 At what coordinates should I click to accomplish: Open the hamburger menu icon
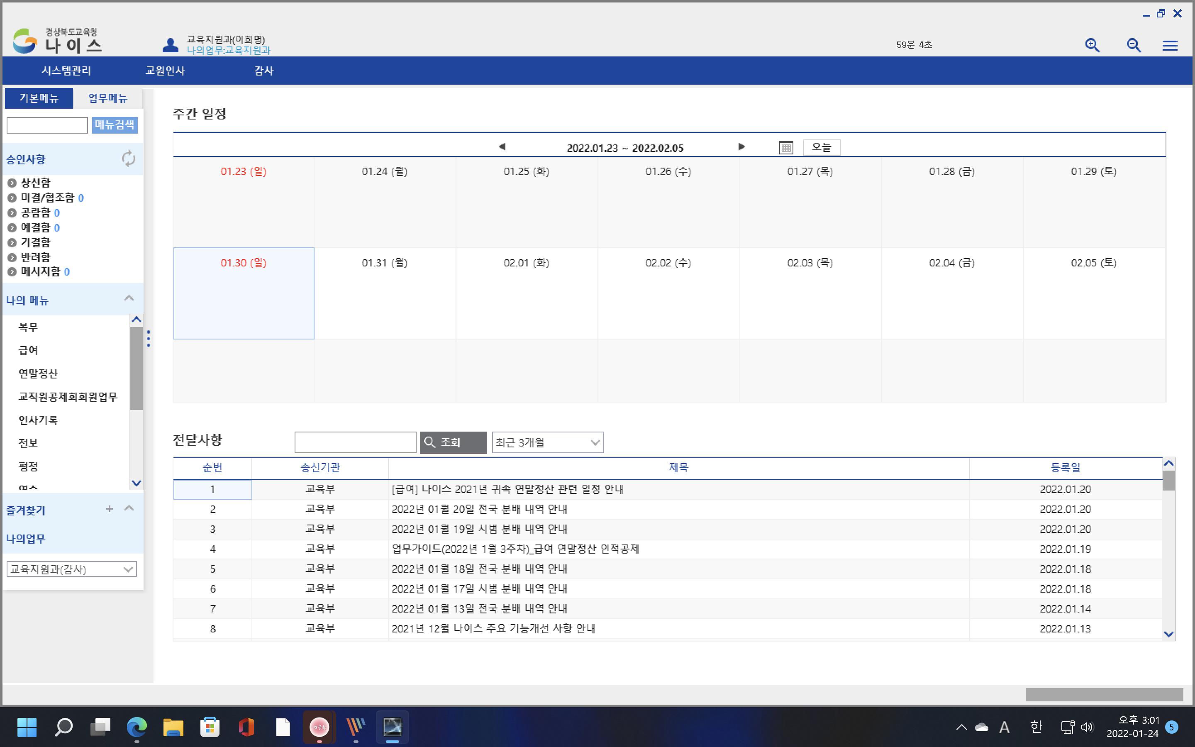tap(1169, 46)
